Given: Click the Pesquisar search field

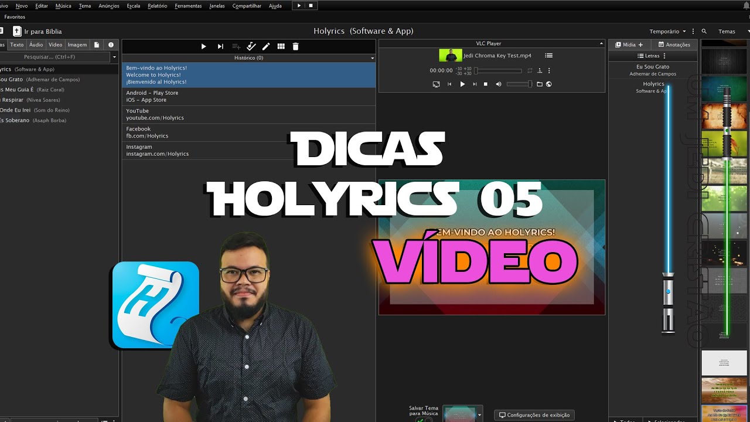Looking at the screenshot, I should click(55, 57).
